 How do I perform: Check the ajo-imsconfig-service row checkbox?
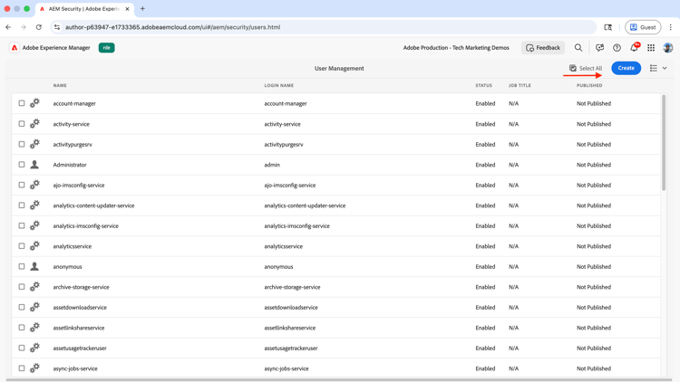[x=22, y=185]
